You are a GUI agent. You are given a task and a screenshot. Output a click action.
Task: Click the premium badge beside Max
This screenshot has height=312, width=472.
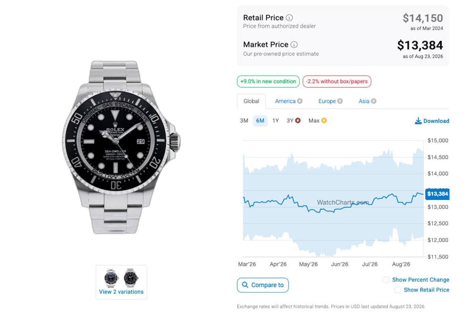point(324,121)
